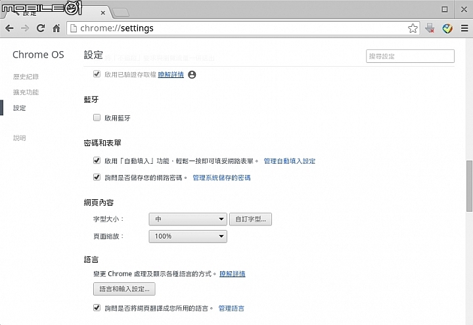This screenshot has height=325, width=473.
Task: Click the 搜尋設定 search box
Action: click(410, 56)
